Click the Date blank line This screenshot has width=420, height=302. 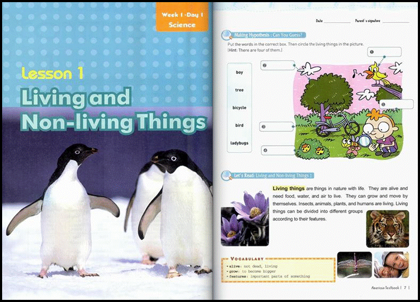(336, 21)
